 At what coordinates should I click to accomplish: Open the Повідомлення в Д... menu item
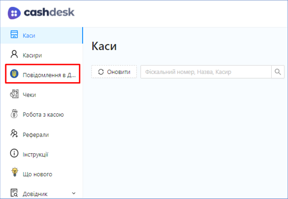(49, 75)
